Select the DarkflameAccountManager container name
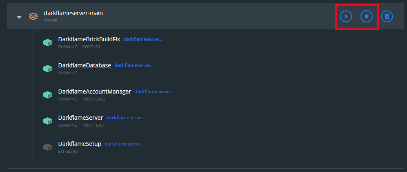 coord(94,92)
